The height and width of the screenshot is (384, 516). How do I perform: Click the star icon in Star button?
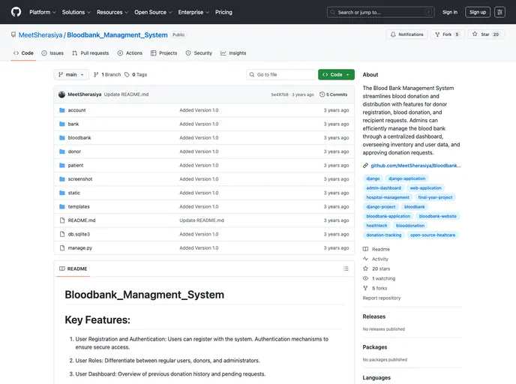(475, 34)
